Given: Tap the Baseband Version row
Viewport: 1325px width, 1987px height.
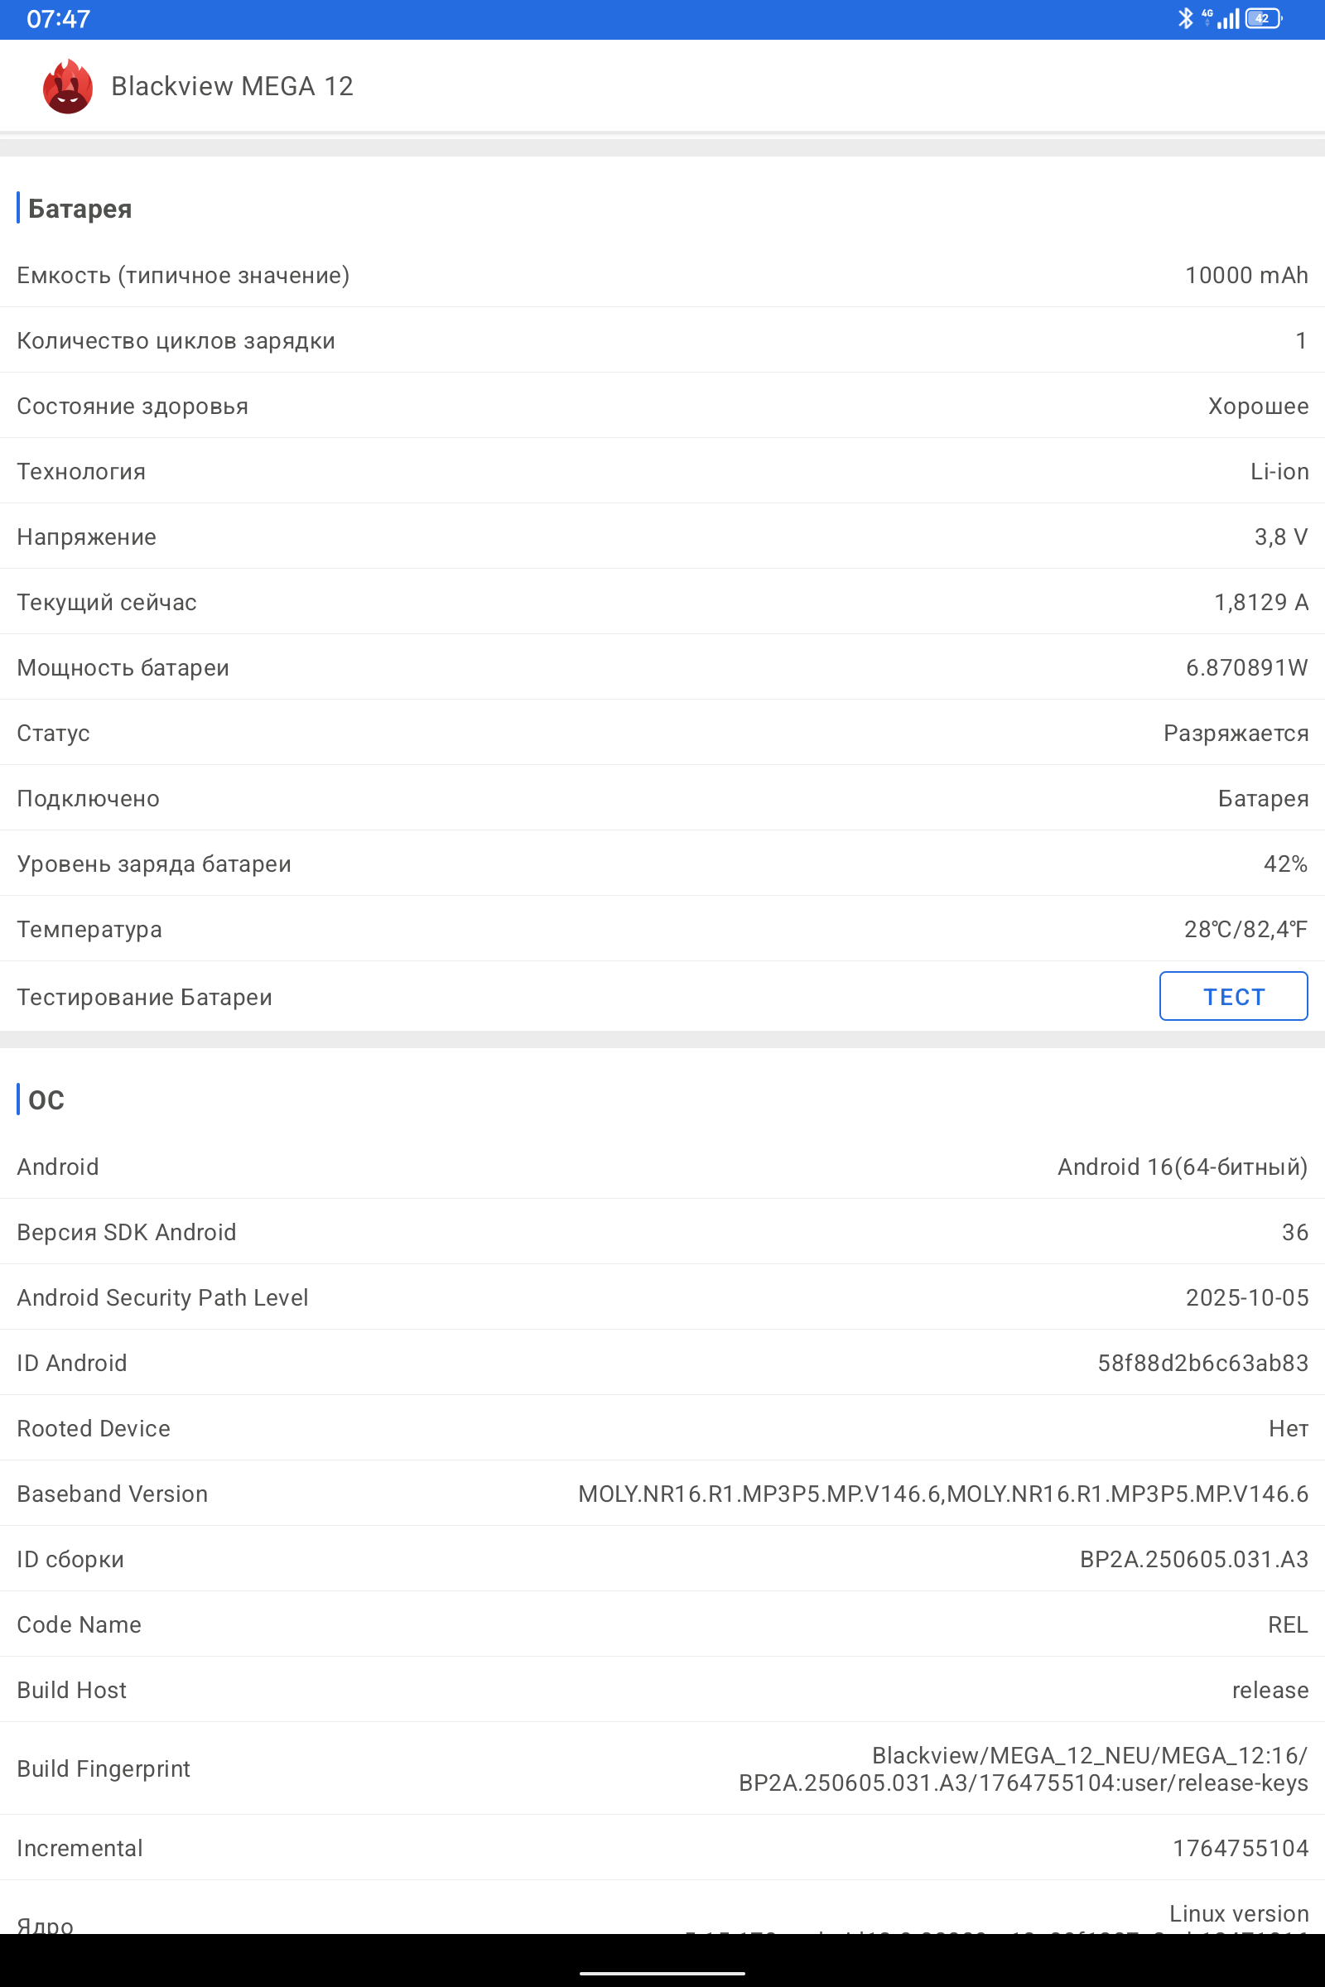Looking at the screenshot, I should click(x=662, y=1494).
